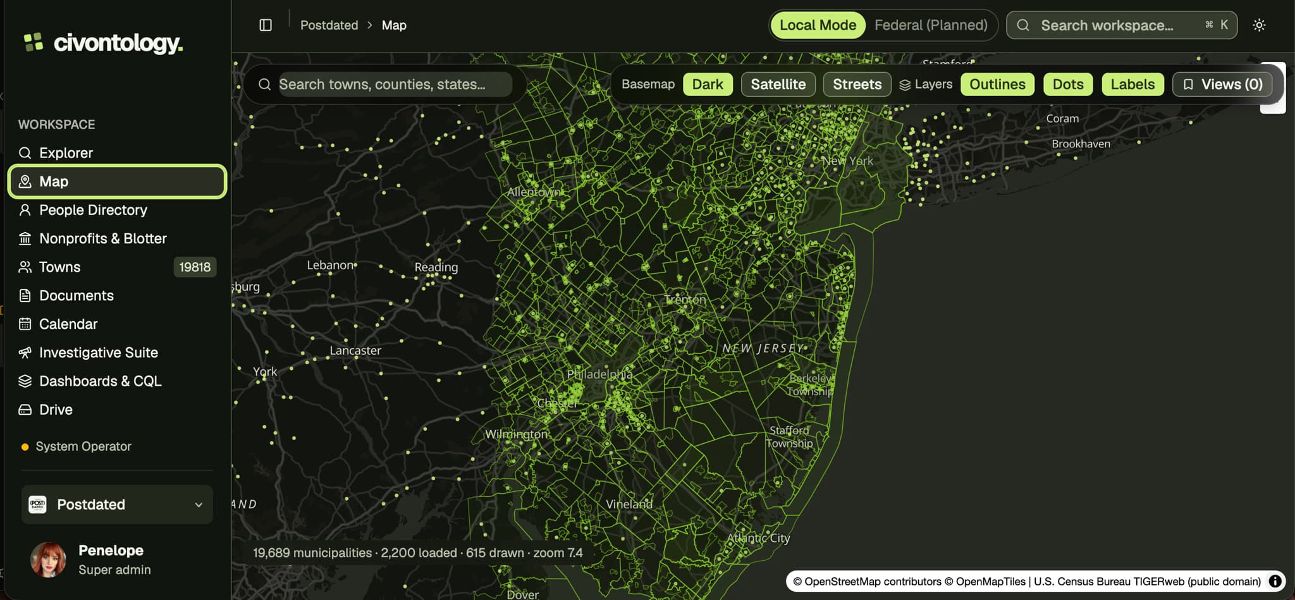Click the map search magnifier icon
The width and height of the screenshot is (1295, 600).
(265, 84)
